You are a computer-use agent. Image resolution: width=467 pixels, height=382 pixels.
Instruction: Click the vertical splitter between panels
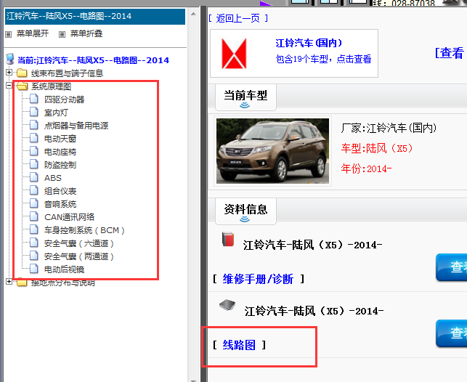click(203, 193)
